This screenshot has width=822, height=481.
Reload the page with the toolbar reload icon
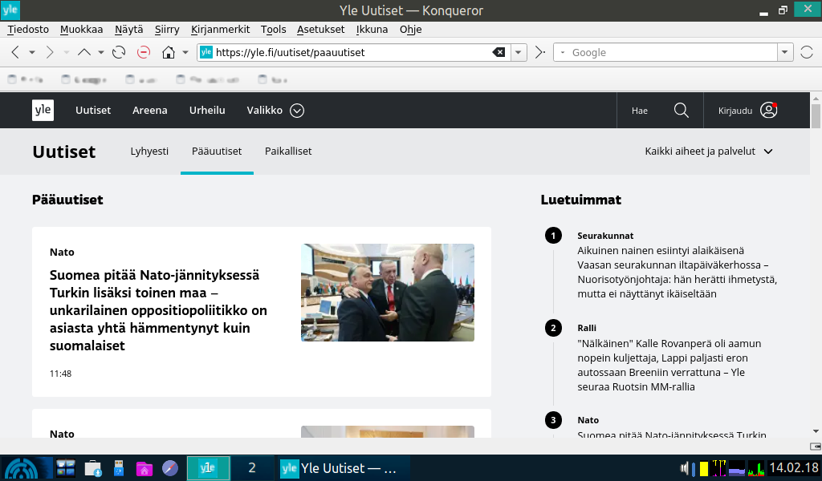(x=119, y=52)
